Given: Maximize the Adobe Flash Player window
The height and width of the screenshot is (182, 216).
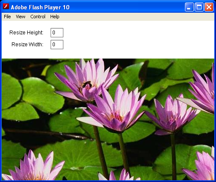Looking at the screenshot, I should (x=199, y=7).
